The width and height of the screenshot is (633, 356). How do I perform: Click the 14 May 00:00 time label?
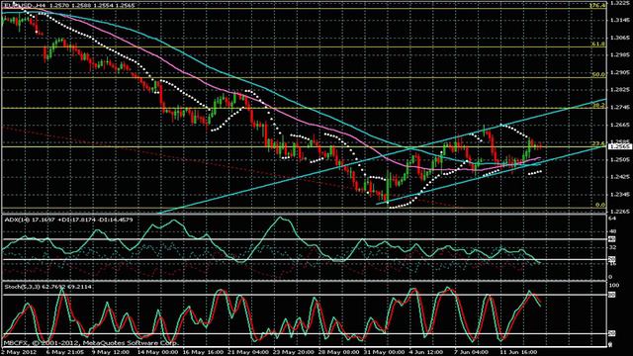[157, 352]
